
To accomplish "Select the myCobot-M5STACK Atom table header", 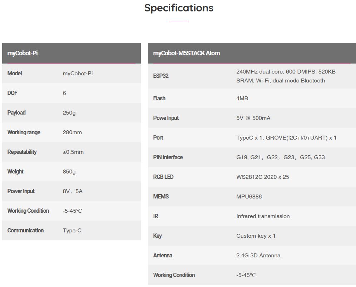I will [186, 53].
